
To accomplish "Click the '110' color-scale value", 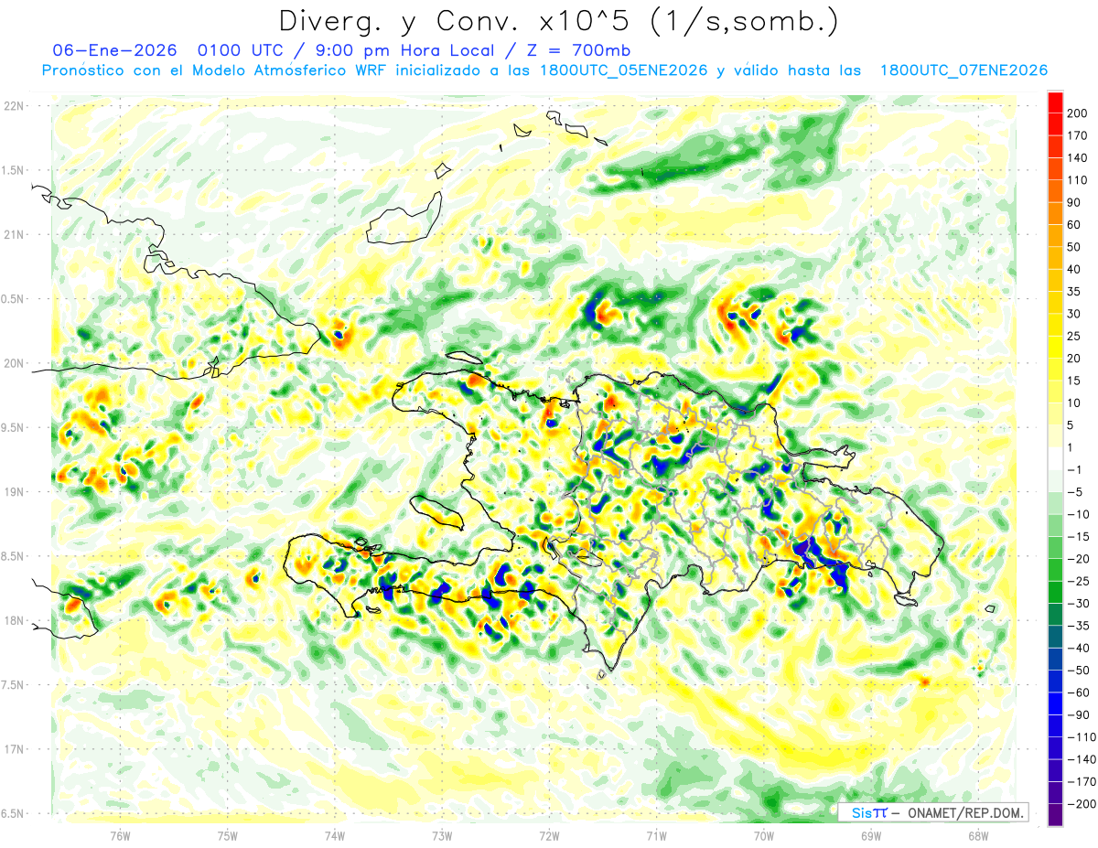I will click(1079, 179).
